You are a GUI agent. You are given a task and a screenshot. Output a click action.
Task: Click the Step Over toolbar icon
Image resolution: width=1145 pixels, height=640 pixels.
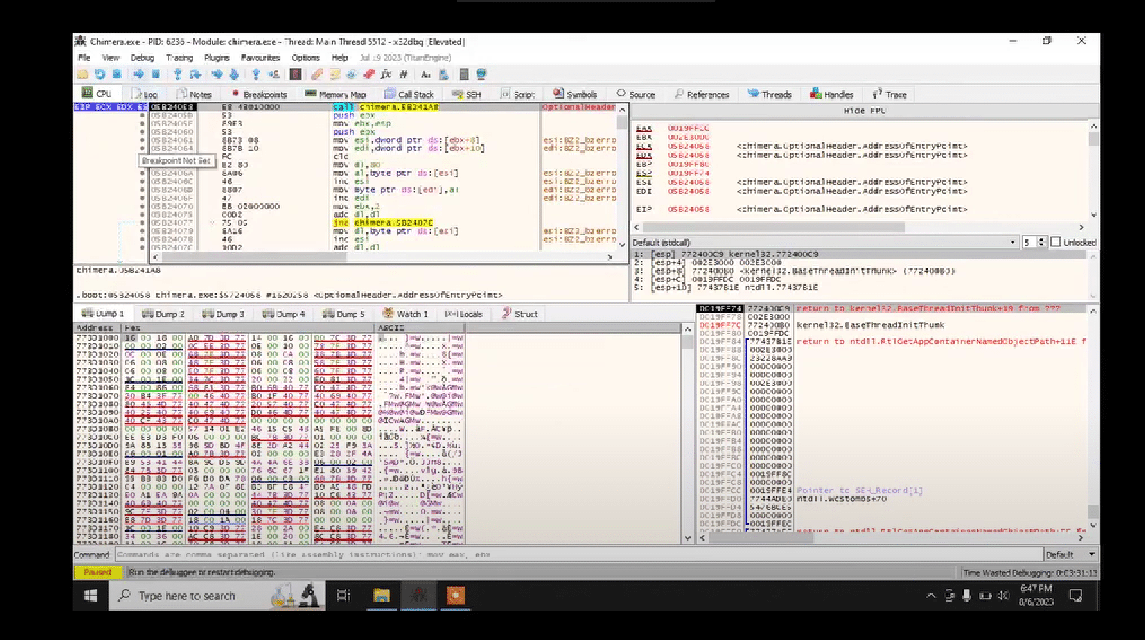coord(195,74)
